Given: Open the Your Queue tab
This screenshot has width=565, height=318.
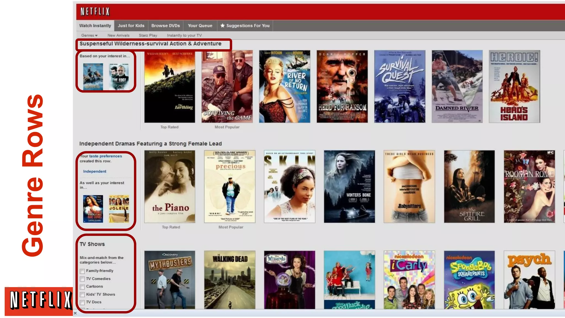Looking at the screenshot, I should [200, 26].
